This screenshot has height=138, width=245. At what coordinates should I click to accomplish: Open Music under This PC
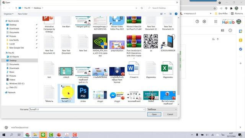[x=12, y=72]
